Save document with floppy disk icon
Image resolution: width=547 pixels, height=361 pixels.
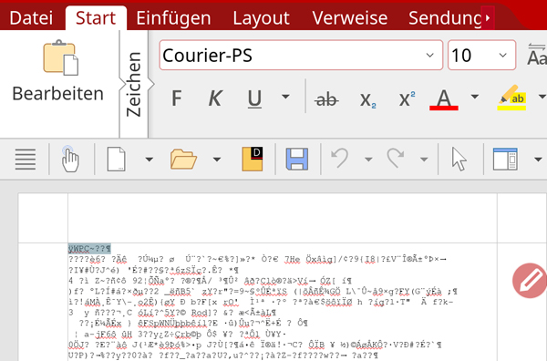tap(297, 160)
